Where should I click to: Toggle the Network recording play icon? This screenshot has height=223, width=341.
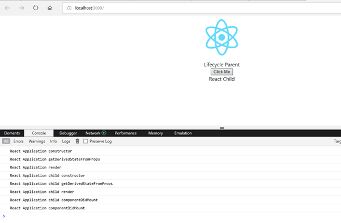[x=104, y=133]
